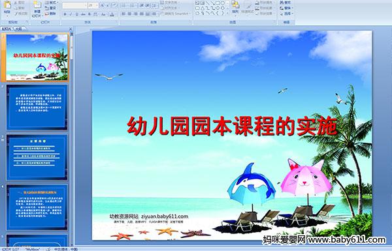Select the oval shape in shapes gallery
The width and height of the screenshot is (392, 251).
point(223,3)
